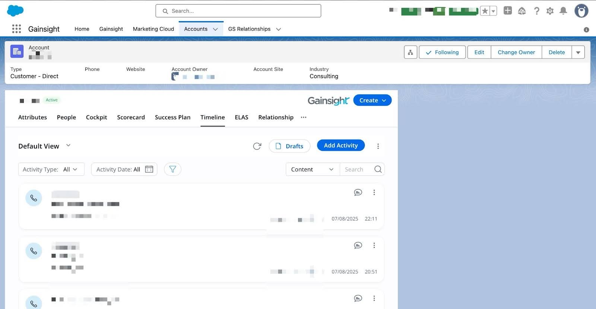The height and width of the screenshot is (309, 596).
Task: Open the Gainsight nav tab
Action: coord(111,29)
